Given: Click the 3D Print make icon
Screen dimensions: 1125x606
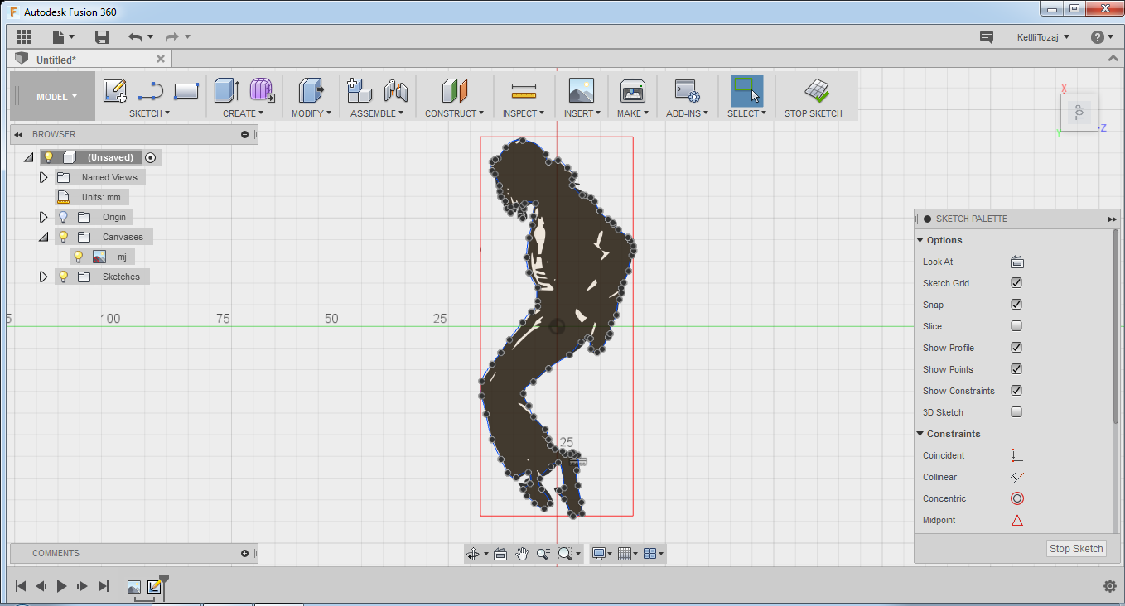Looking at the screenshot, I should (632, 90).
